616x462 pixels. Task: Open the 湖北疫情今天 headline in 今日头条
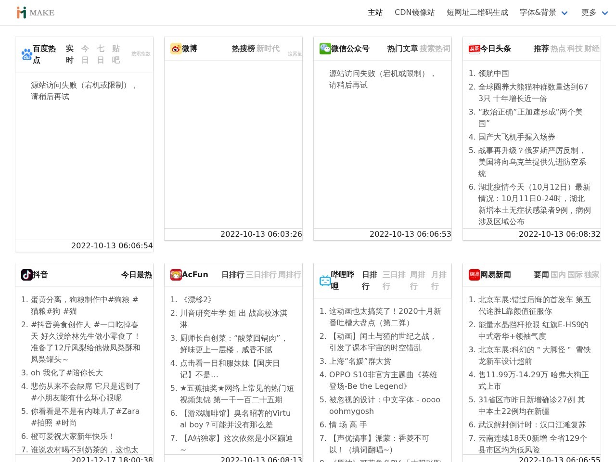click(535, 205)
